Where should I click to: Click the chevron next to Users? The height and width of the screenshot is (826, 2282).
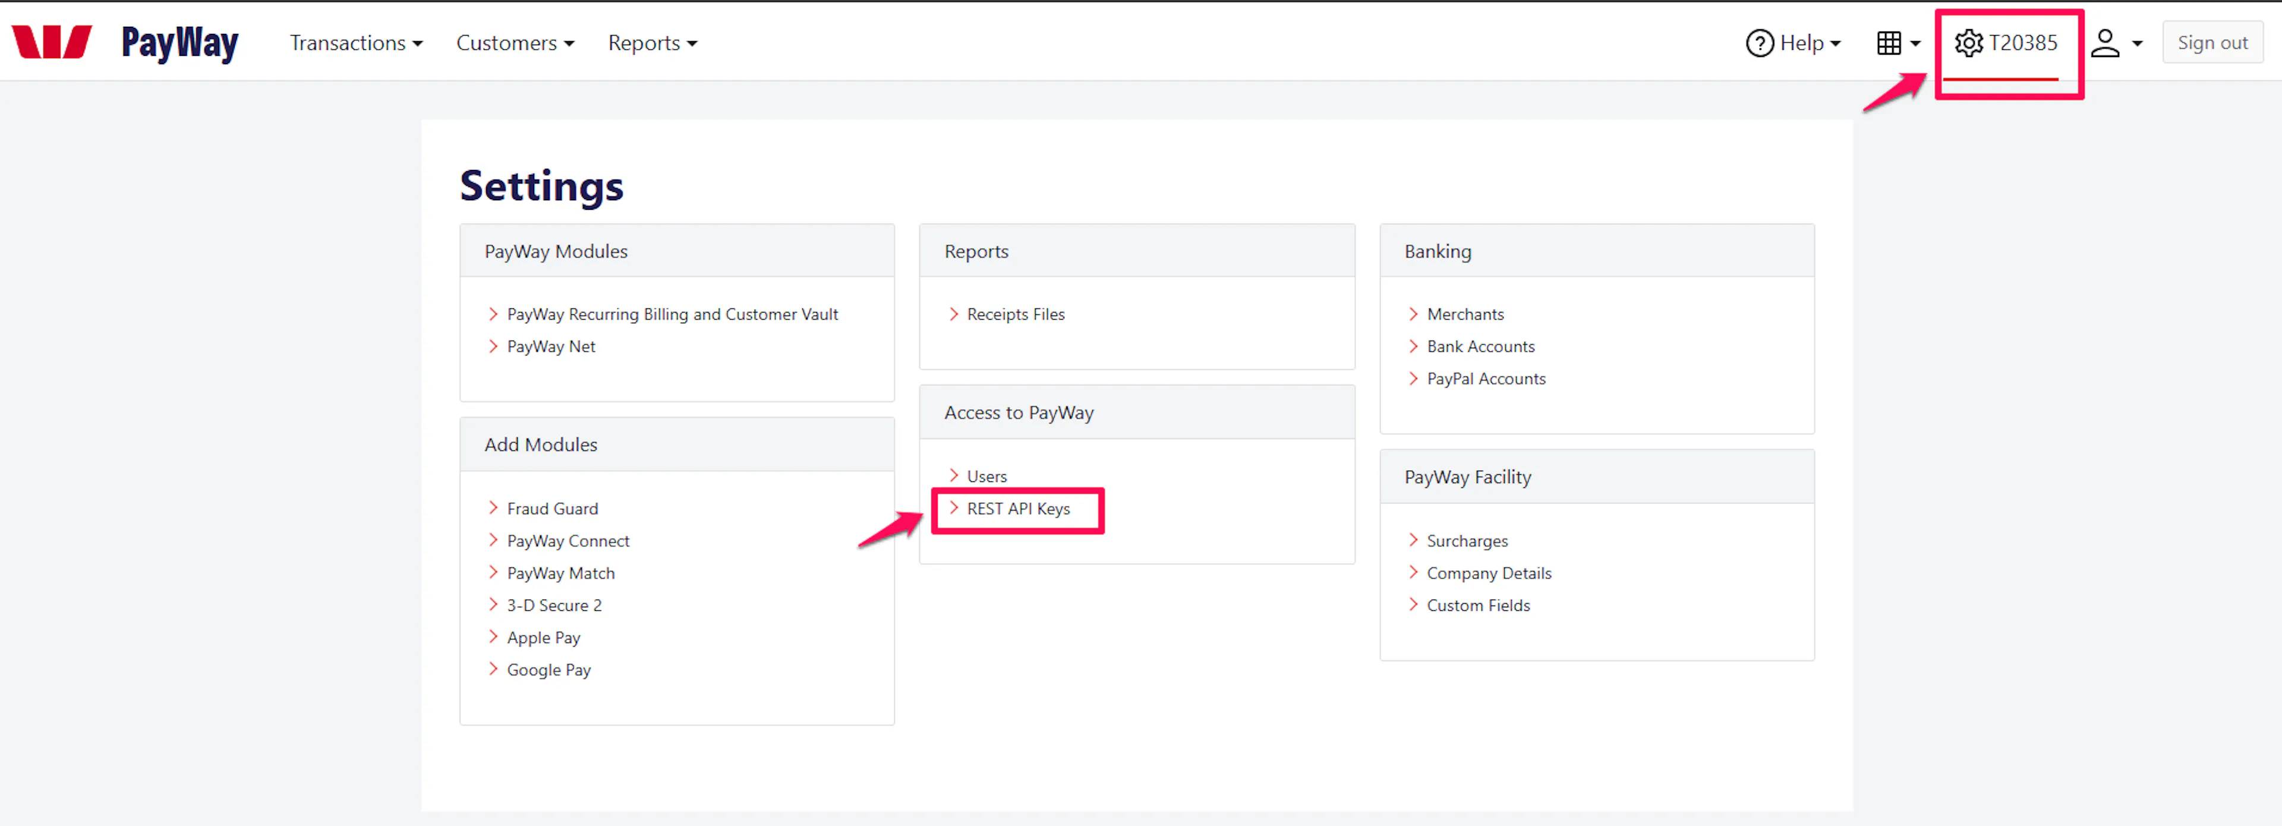(x=953, y=475)
